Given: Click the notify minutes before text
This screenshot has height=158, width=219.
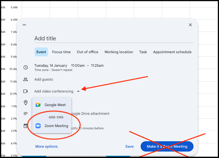Looking at the screenshot, I should pos(87,128).
